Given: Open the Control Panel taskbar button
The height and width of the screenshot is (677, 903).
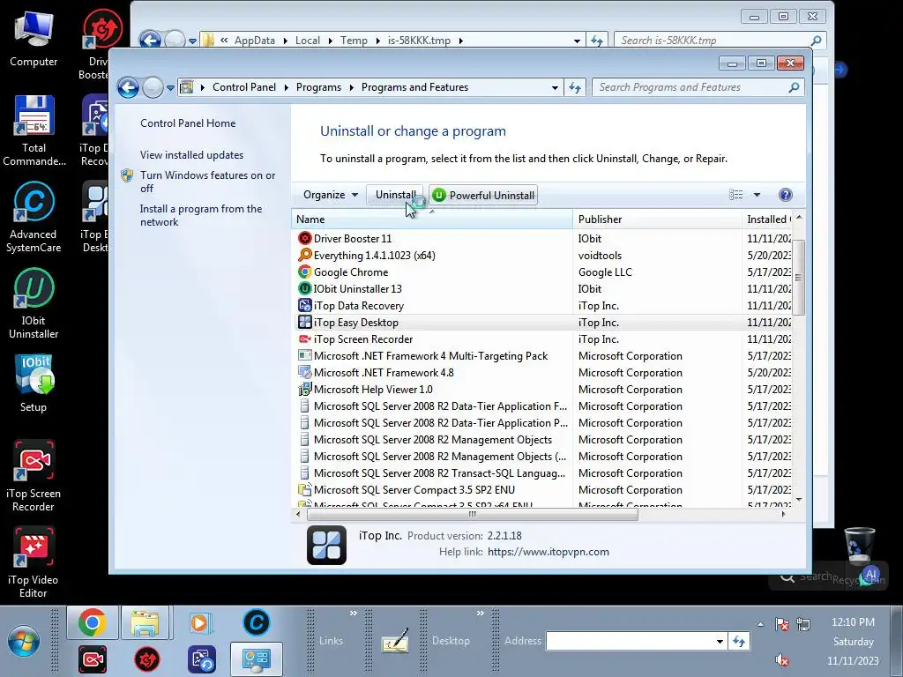Looking at the screenshot, I should pyautogui.click(x=257, y=659).
